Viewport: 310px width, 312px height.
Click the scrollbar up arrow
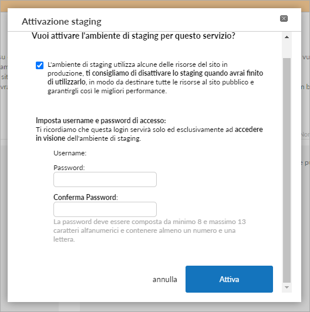point(287,37)
